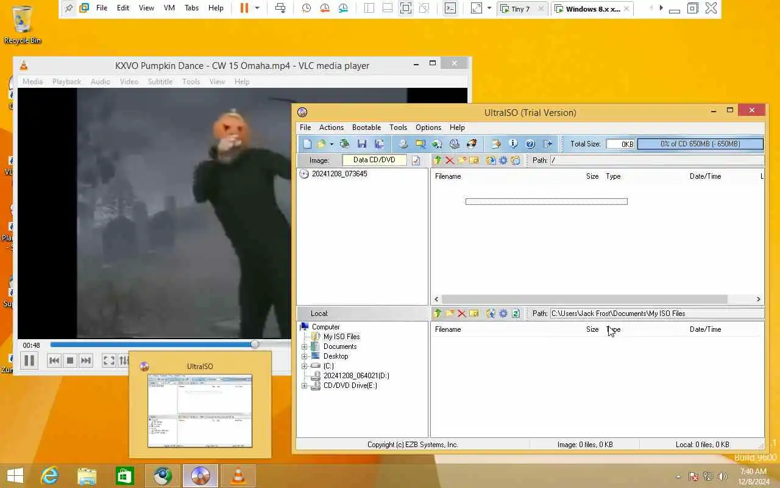Click the UltraISO taskbar preview thumbnail
The image size is (780, 488).
tap(200, 411)
